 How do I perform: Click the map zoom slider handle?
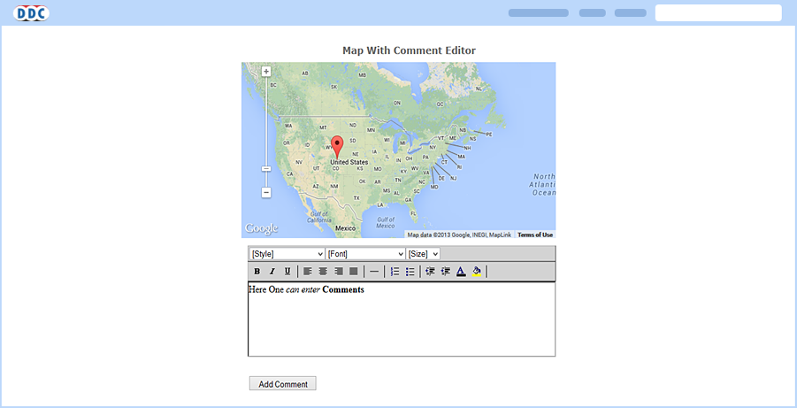(266, 169)
